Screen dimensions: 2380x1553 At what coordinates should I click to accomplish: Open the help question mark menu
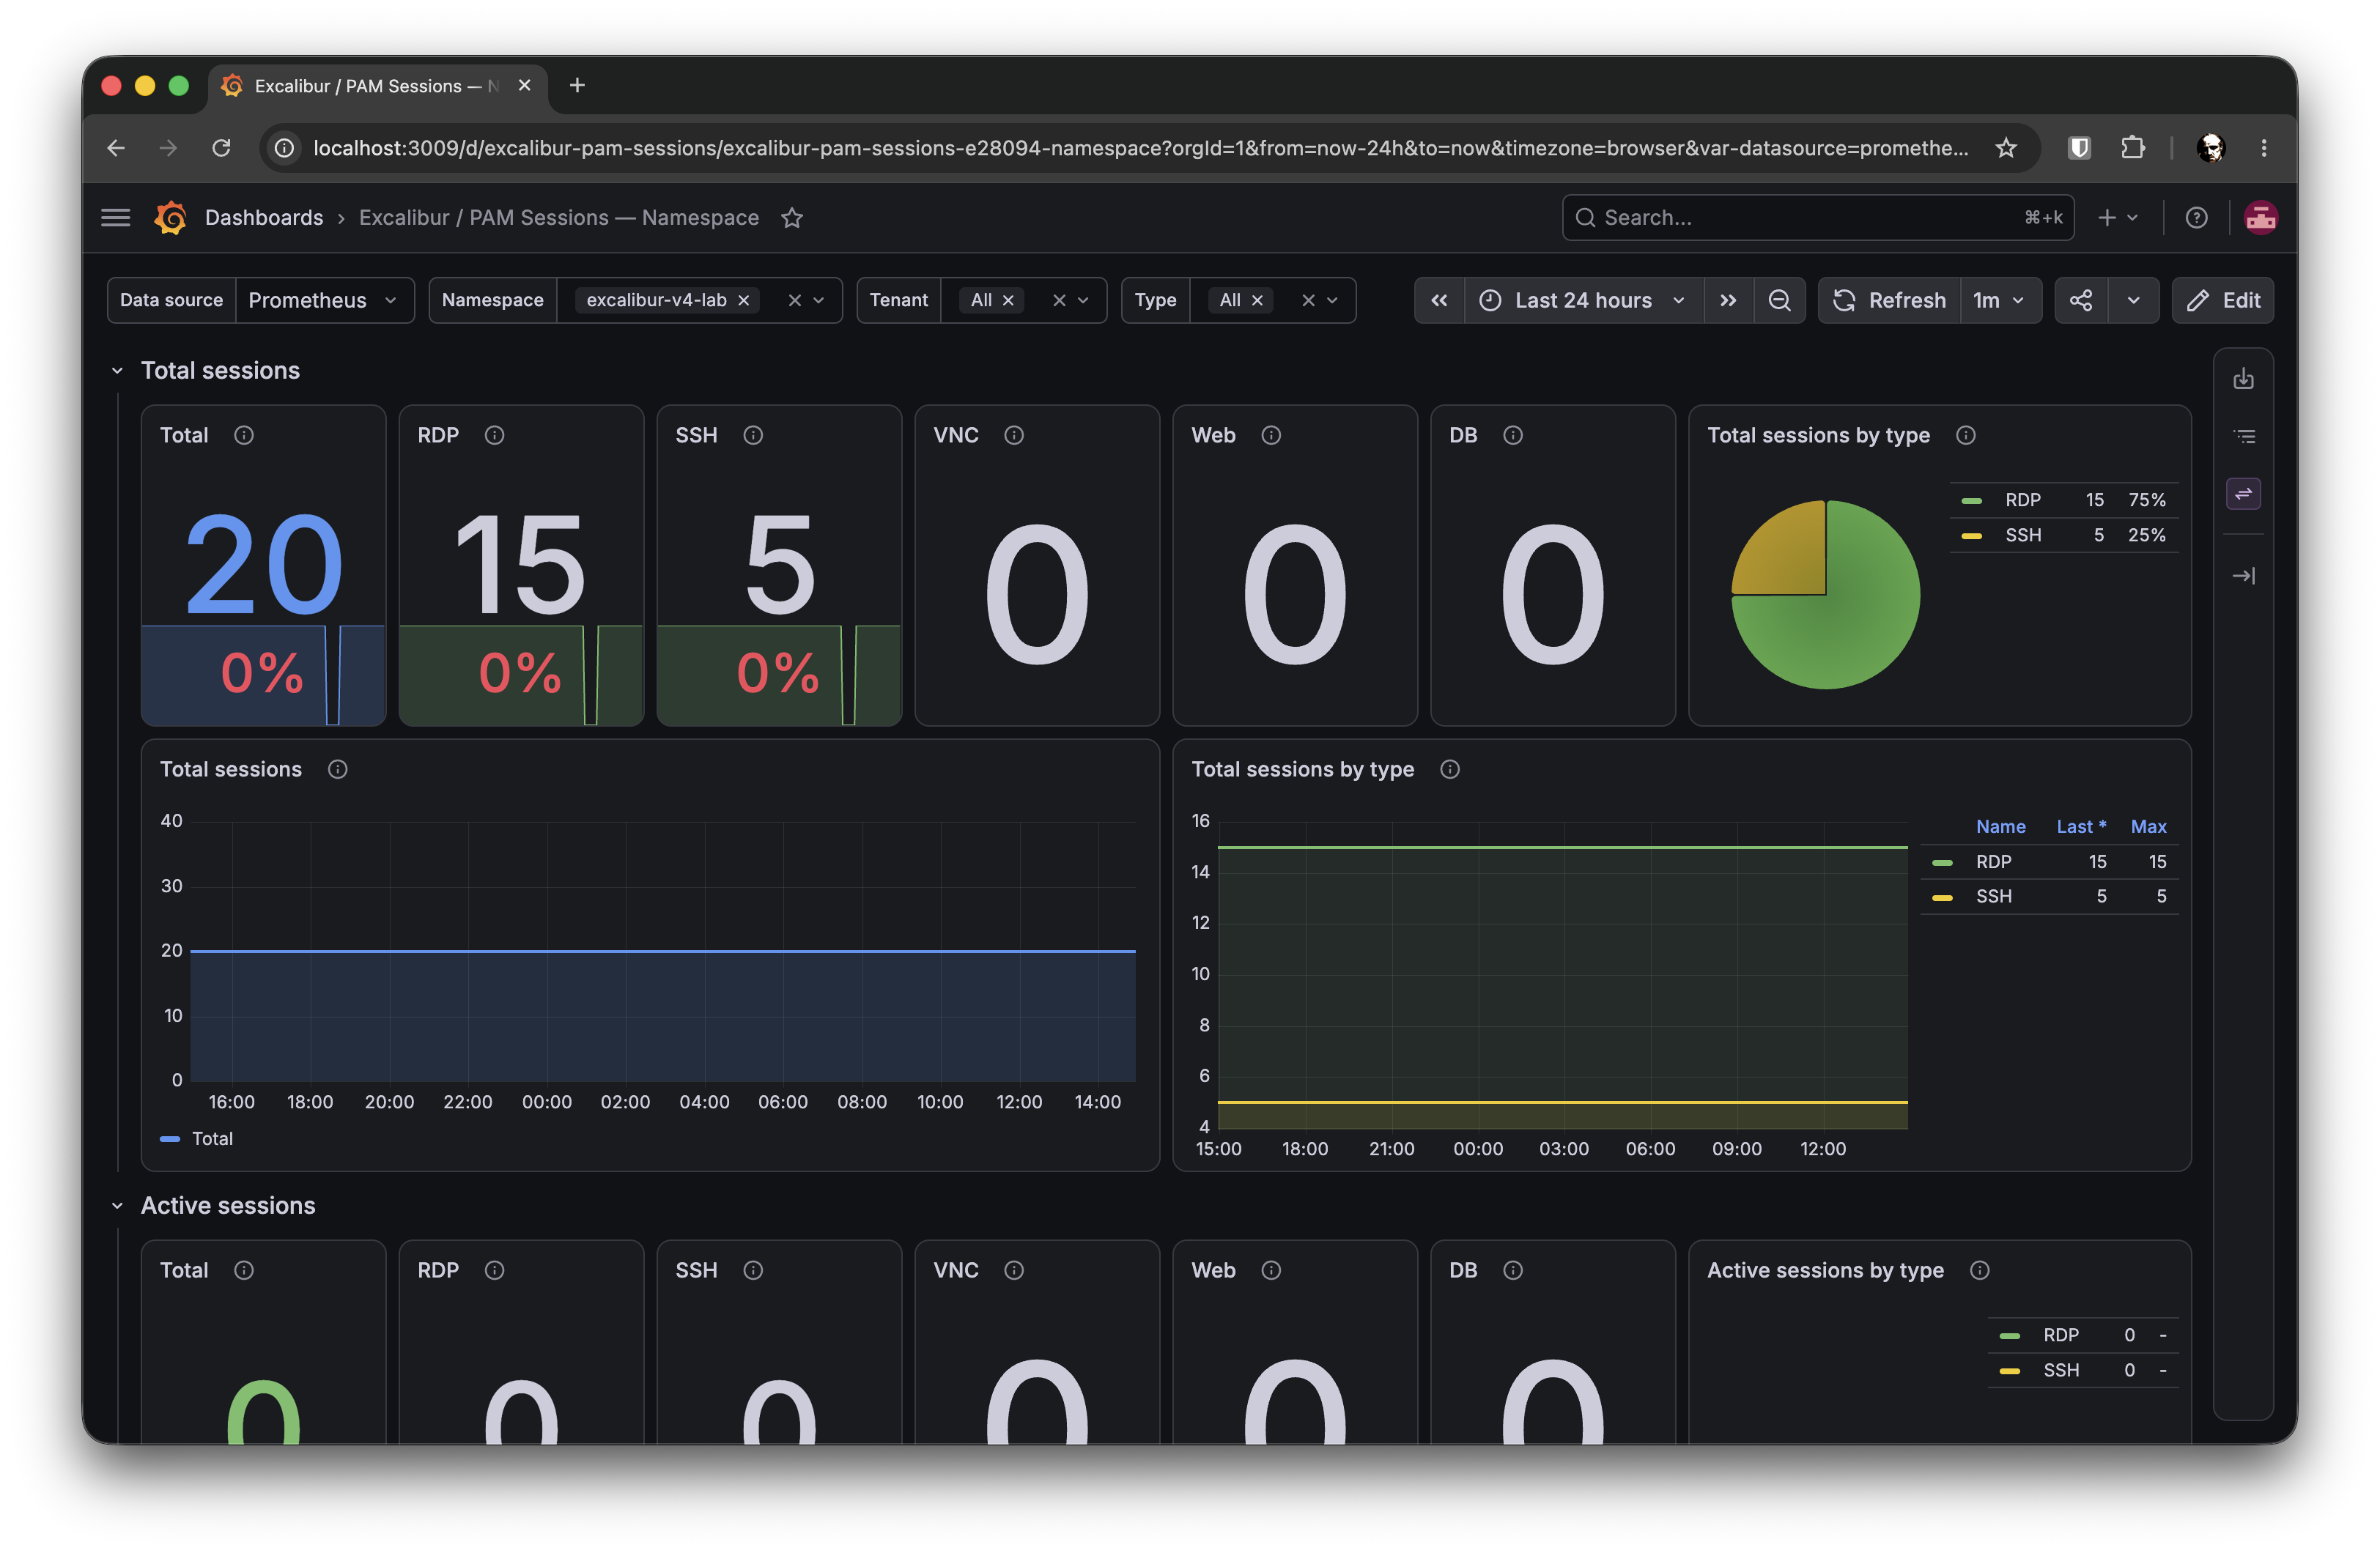pos(2196,217)
